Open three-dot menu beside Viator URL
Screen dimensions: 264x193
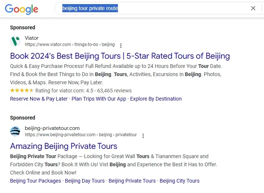point(121,46)
